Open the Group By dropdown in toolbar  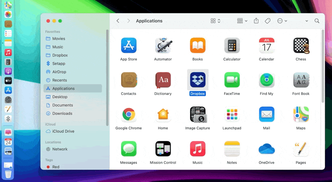[242, 21]
